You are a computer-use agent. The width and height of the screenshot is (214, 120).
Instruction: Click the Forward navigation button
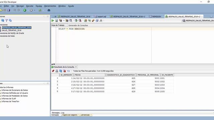point(31,10)
